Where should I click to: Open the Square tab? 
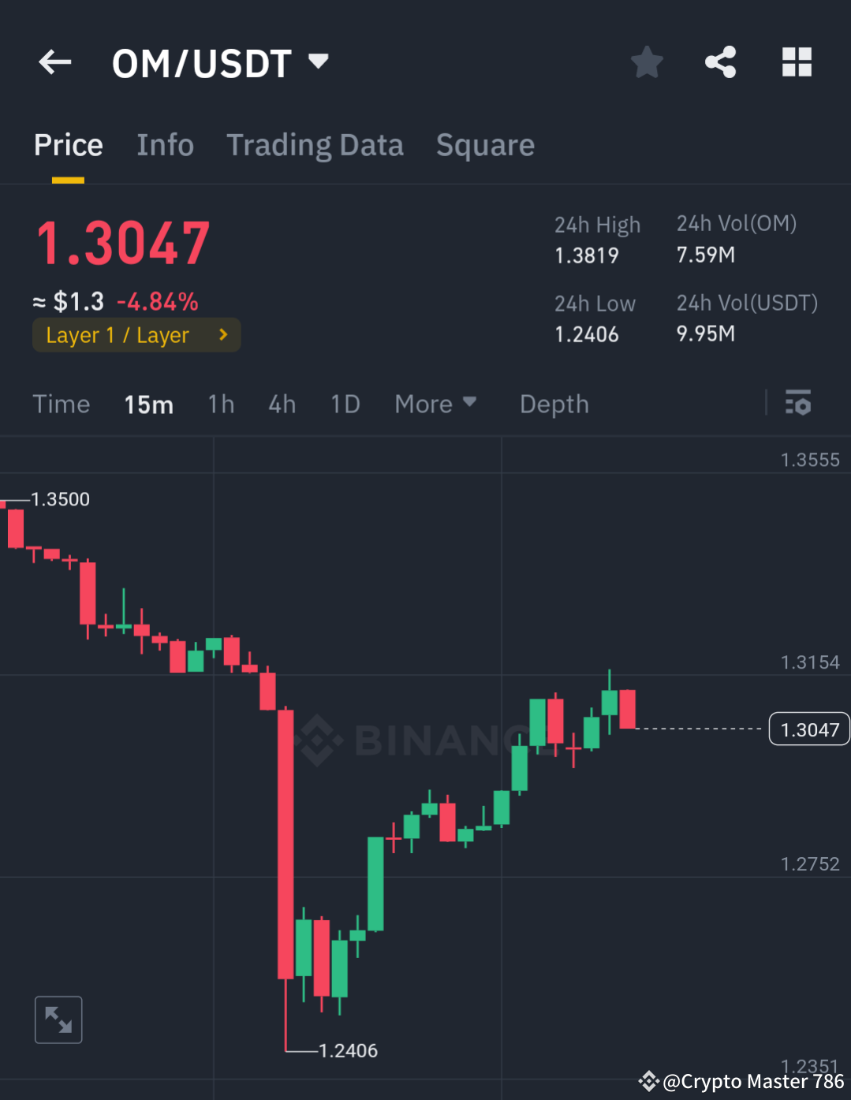pos(485,144)
